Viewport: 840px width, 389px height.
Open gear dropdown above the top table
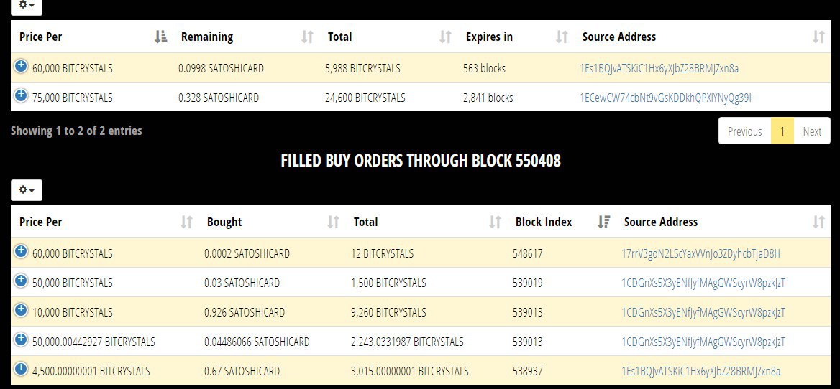coord(26,5)
